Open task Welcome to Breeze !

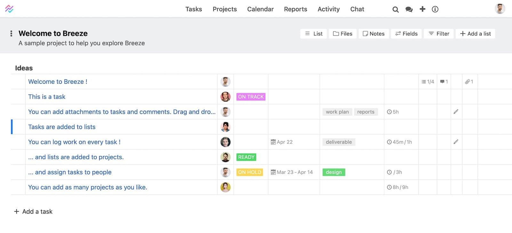(x=58, y=82)
